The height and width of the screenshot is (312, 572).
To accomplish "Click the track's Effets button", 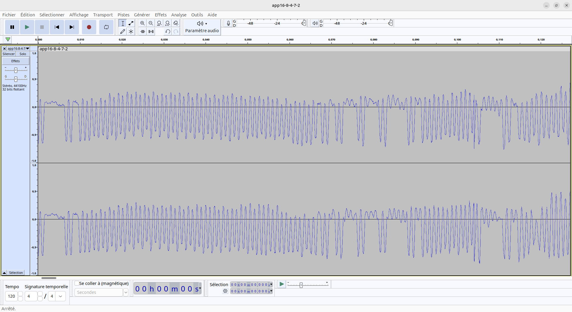I will click(15, 61).
